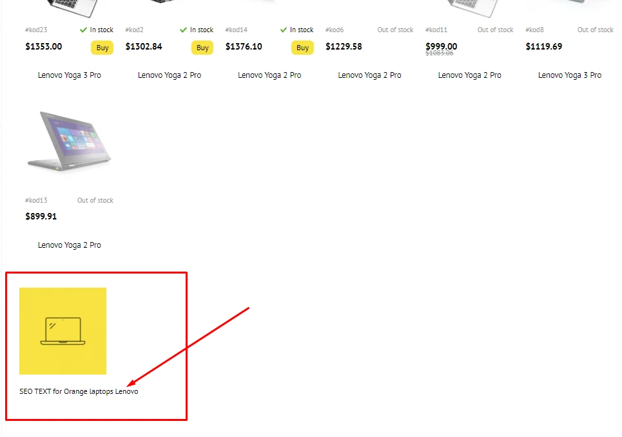Click the crossed-out old price $1083.06
The height and width of the screenshot is (437, 622).
tap(439, 54)
